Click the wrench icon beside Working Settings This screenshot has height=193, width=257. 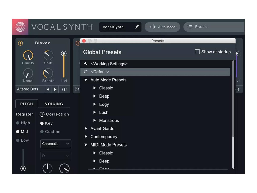pyautogui.click(x=86, y=64)
